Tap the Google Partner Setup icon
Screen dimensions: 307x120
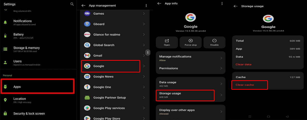click(87, 97)
